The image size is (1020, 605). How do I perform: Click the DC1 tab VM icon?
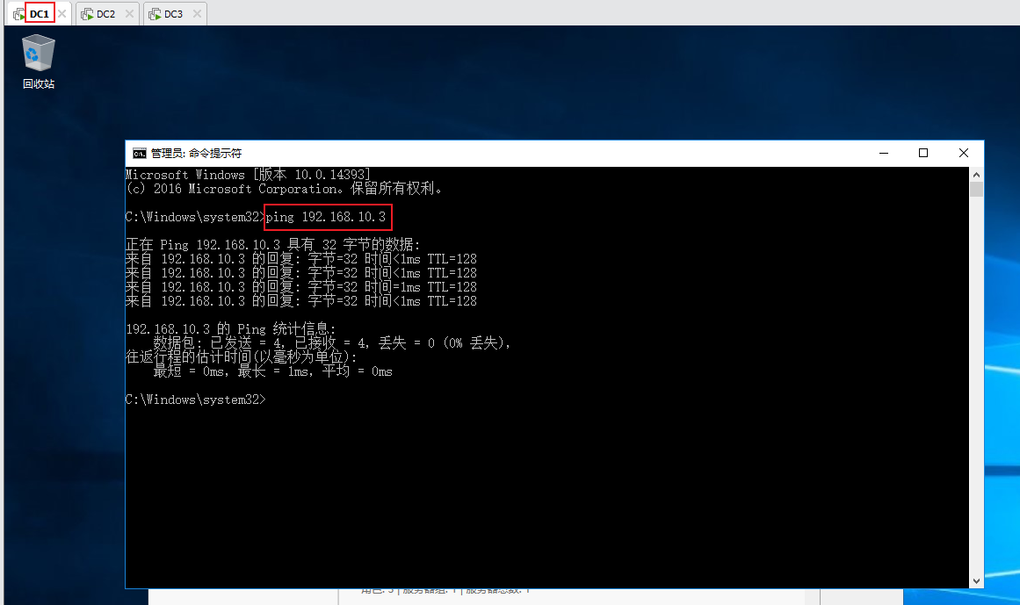(x=18, y=14)
